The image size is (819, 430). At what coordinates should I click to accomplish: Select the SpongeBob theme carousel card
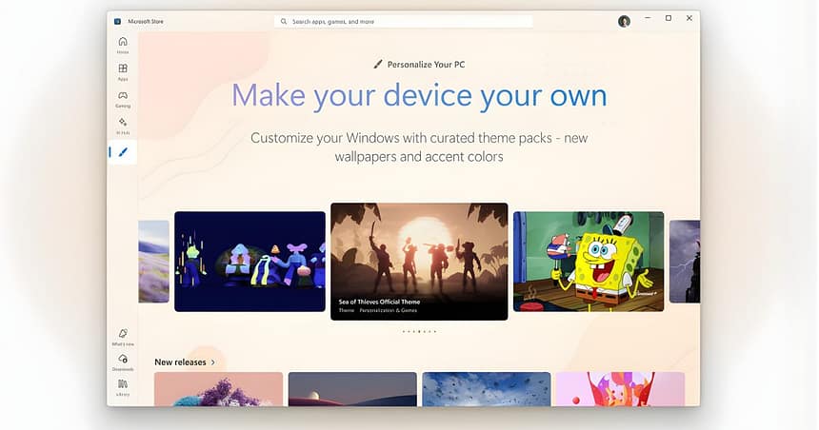(x=589, y=262)
